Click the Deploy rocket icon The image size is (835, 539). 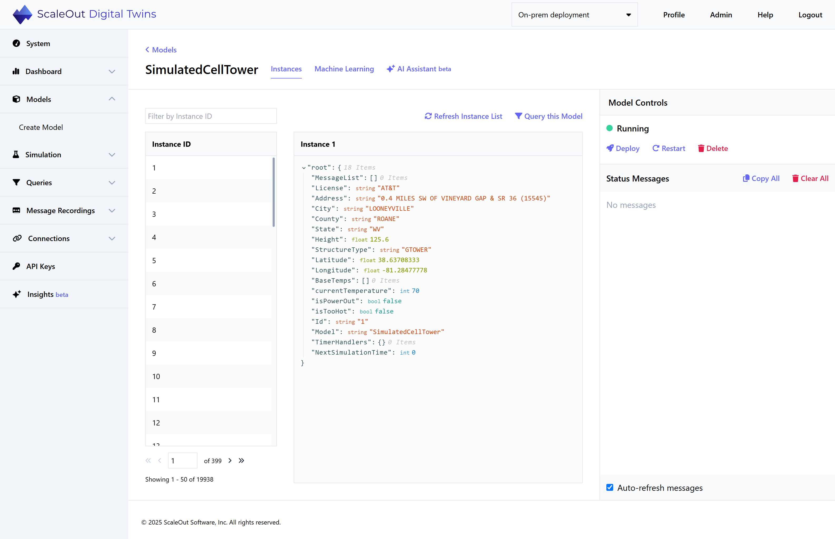[x=610, y=148]
